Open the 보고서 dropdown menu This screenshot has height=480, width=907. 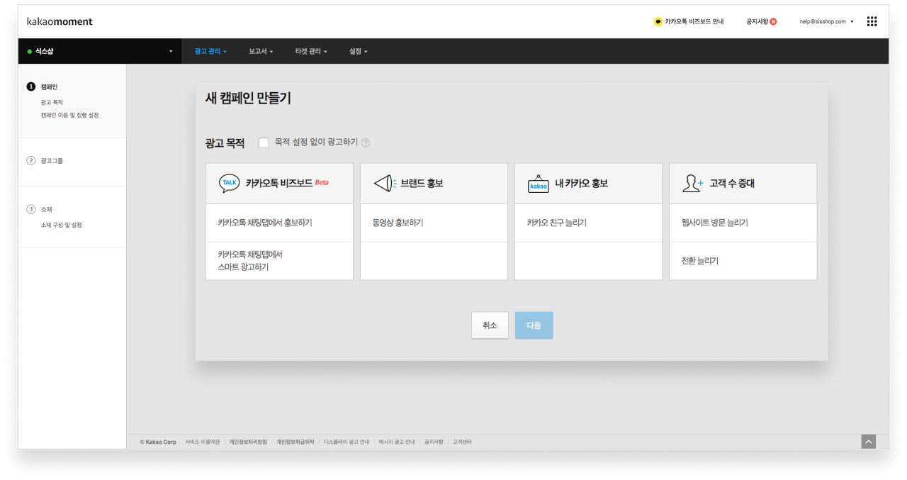click(x=261, y=51)
